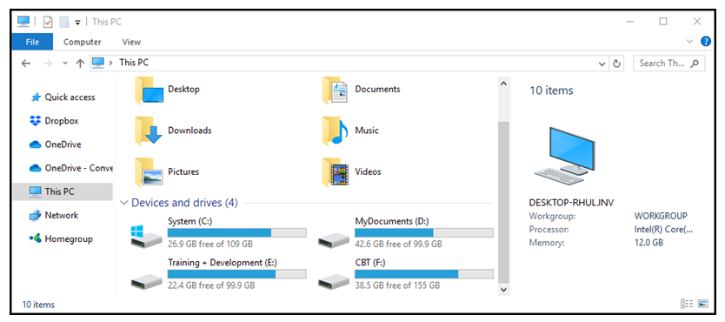Screen dimensions: 725x322
Task: Select Network in the navigation pane
Action: (x=62, y=215)
